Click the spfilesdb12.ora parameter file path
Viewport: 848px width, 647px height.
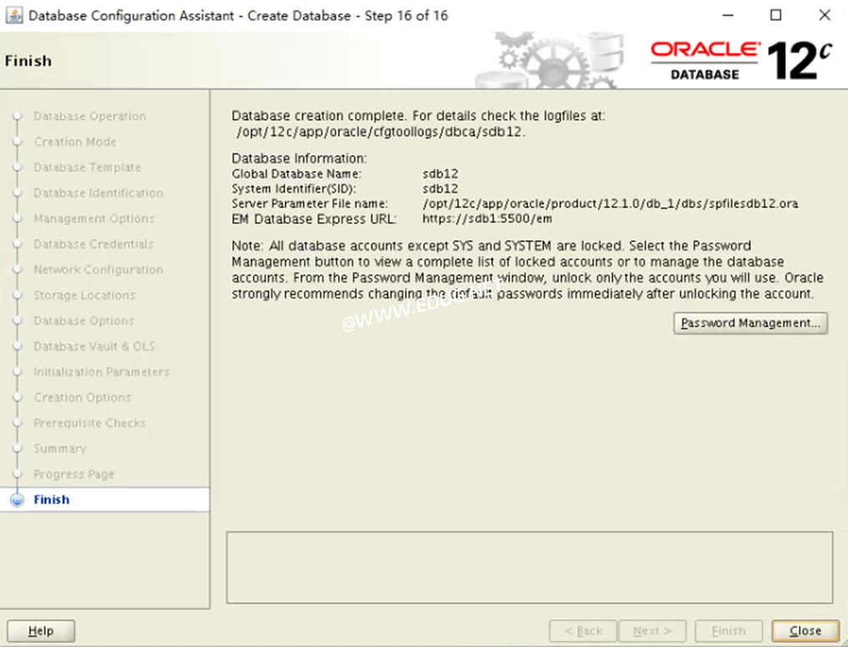610,204
